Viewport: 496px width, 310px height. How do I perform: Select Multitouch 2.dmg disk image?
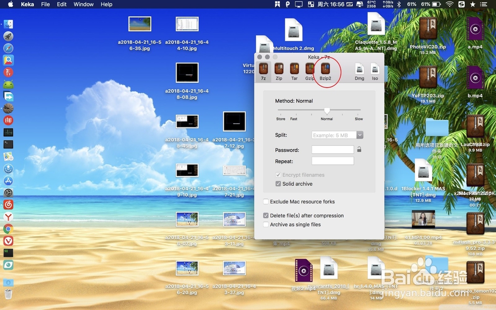(x=294, y=30)
